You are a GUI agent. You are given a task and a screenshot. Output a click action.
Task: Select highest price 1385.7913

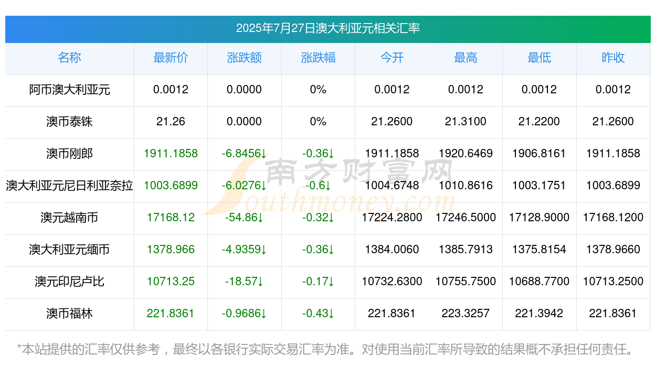click(465, 250)
